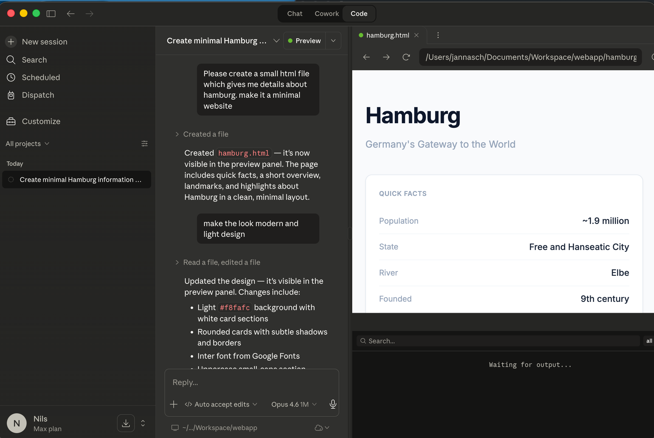The image size is (654, 438).
Task: Click the download icon next to Nils
Action: coord(126,423)
